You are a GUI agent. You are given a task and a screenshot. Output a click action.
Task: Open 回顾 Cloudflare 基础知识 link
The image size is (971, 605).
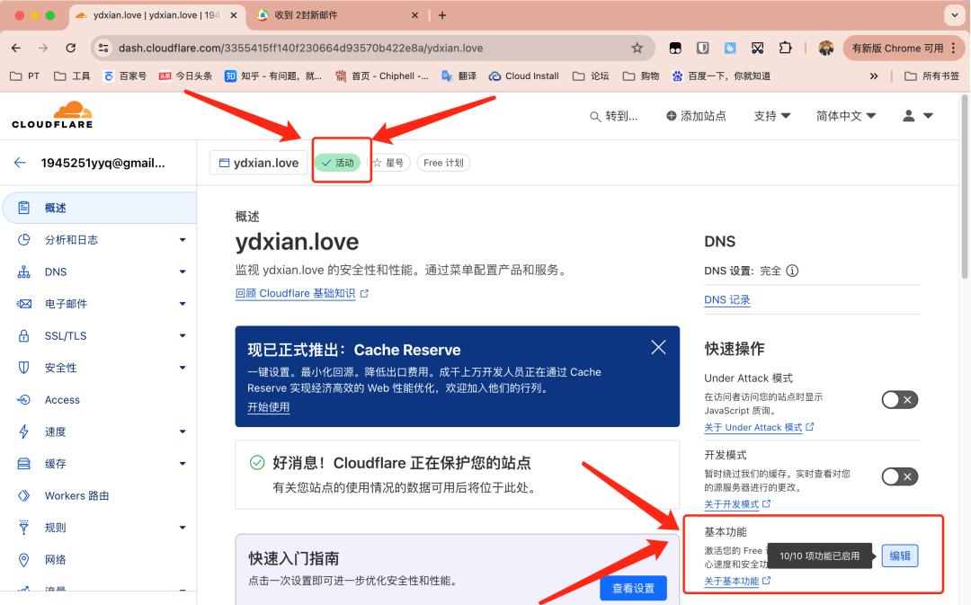point(301,294)
